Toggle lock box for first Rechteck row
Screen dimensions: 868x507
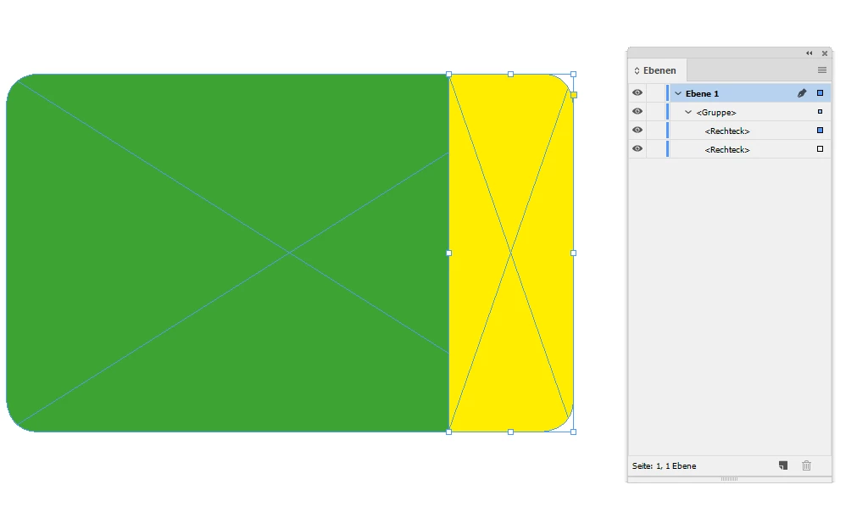tap(655, 130)
